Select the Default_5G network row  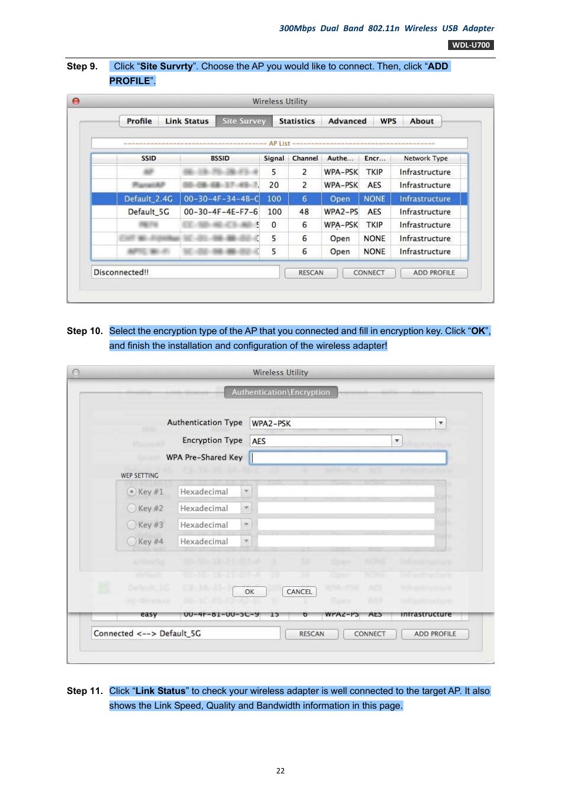point(279,212)
